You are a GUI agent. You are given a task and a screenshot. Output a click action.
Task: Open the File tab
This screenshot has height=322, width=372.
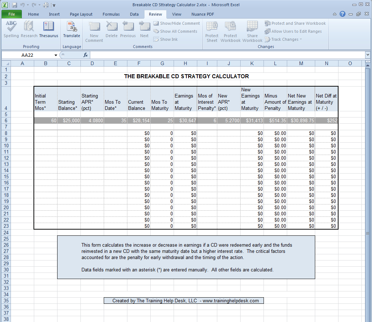(x=12, y=14)
